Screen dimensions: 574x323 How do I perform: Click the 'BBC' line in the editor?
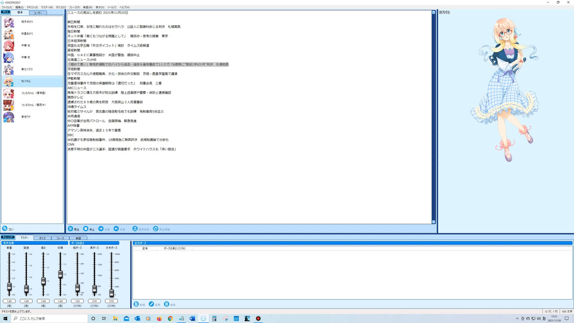[x=71, y=135]
